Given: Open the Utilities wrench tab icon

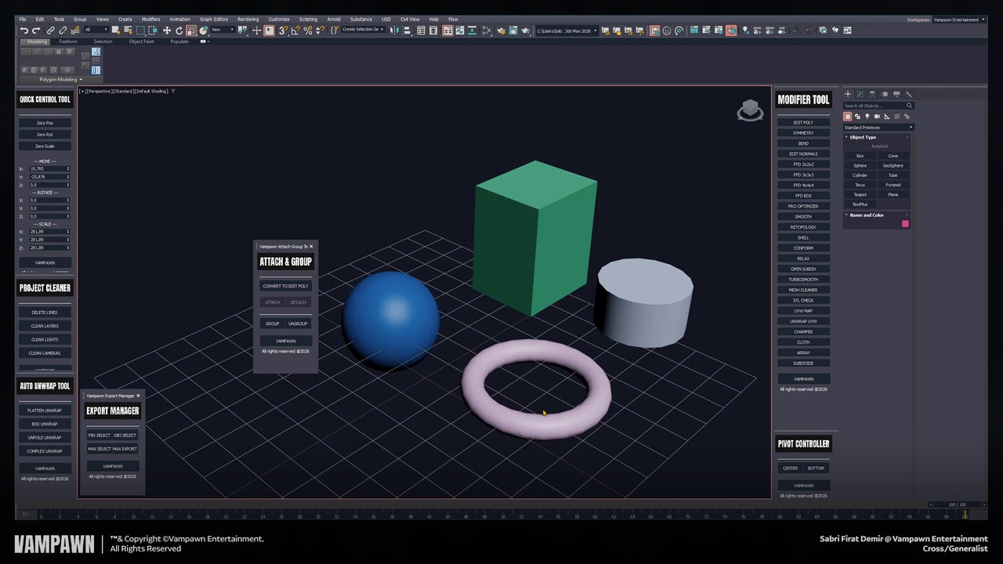Looking at the screenshot, I should pyautogui.click(x=909, y=94).
